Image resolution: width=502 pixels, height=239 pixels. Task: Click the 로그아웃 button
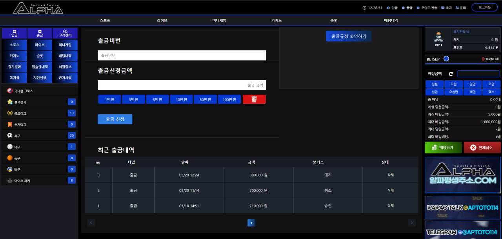tap(484, 7)
